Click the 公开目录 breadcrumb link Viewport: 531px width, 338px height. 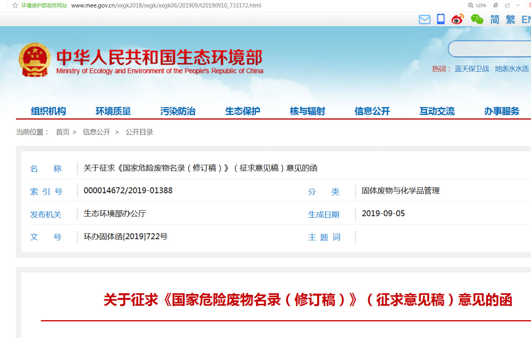[x=139, y=132]
